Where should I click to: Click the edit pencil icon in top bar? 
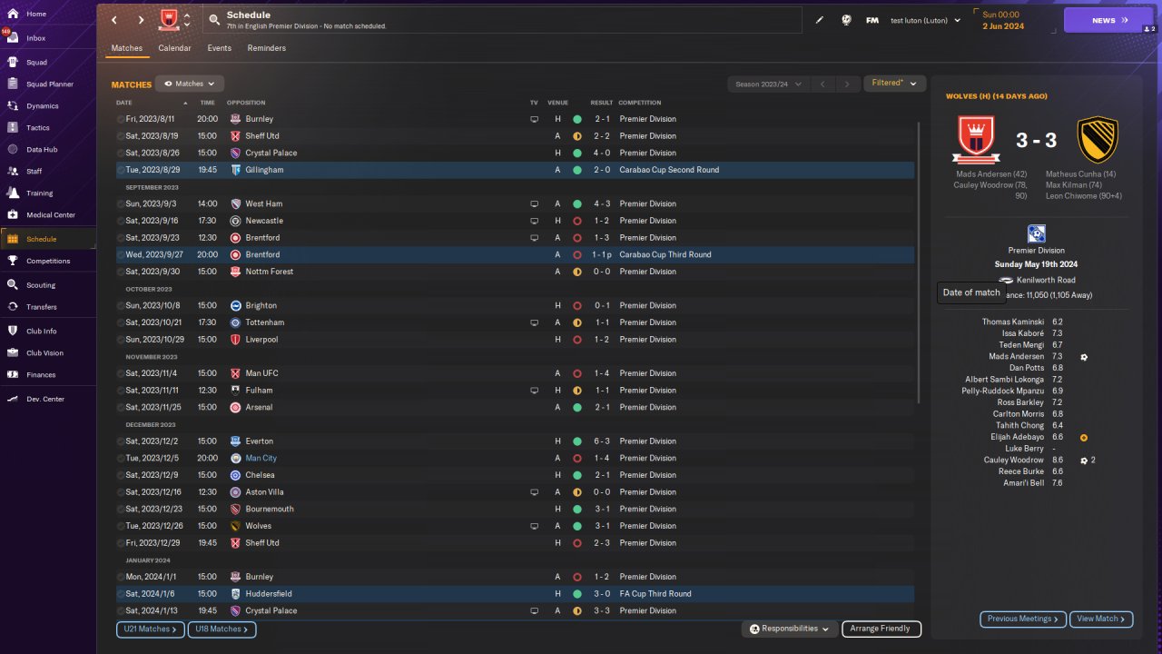point(820,20)
